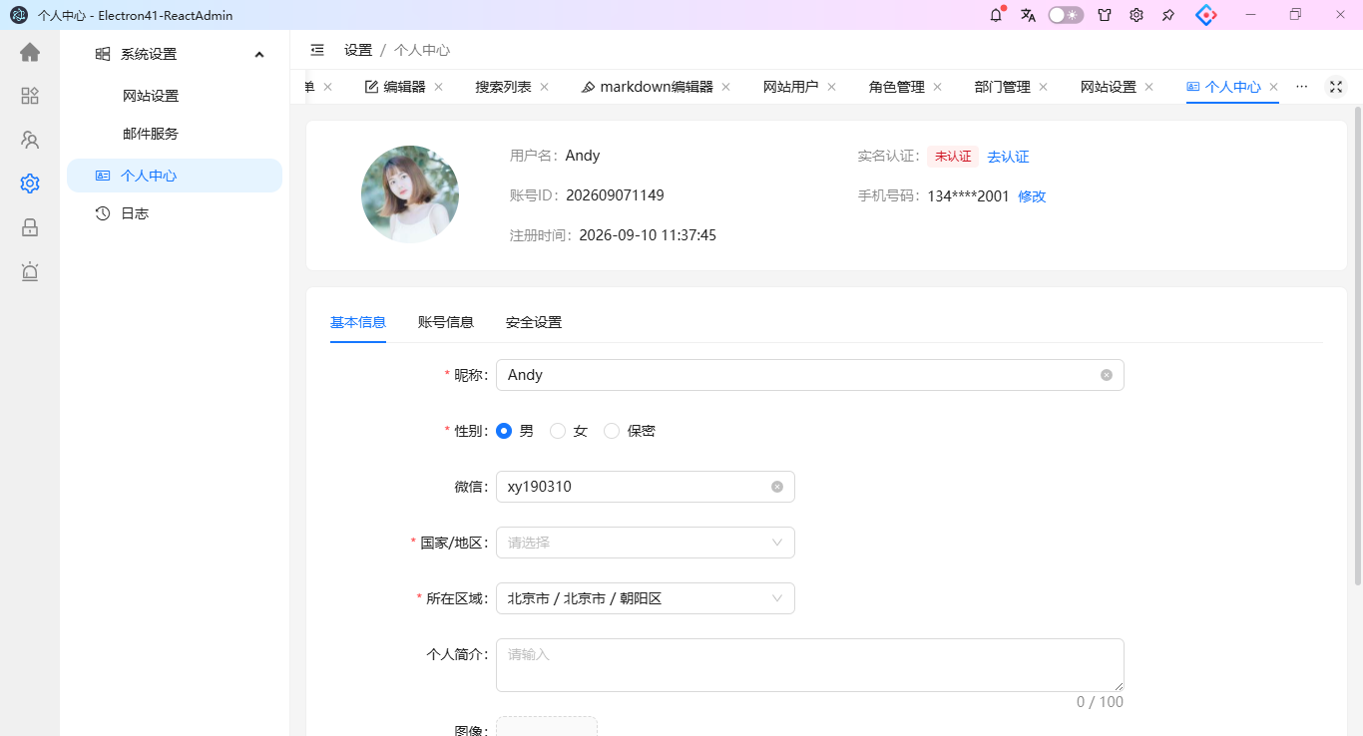Clear the 昵称 field text
This screenshot has height=736, width=1363.
(x=1107, y=375)
